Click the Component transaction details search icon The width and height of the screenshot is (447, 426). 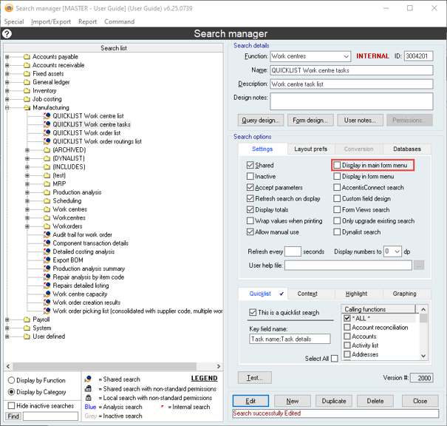47,243
